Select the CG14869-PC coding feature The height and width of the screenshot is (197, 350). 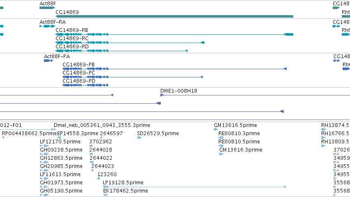coord(132,77)
